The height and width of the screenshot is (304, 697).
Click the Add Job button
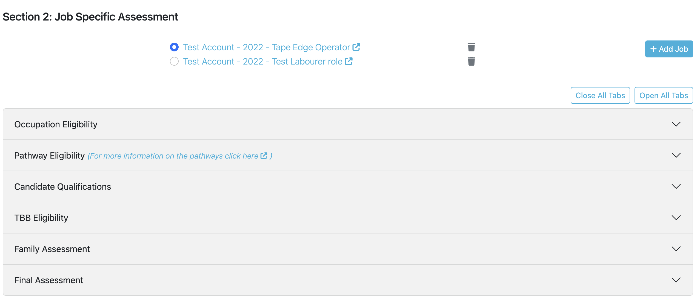tap(669, 49)
